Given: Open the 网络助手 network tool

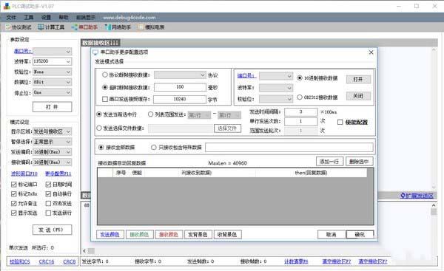Looking at the screenshot, I should pyautogui.click(x=118, y=27).
